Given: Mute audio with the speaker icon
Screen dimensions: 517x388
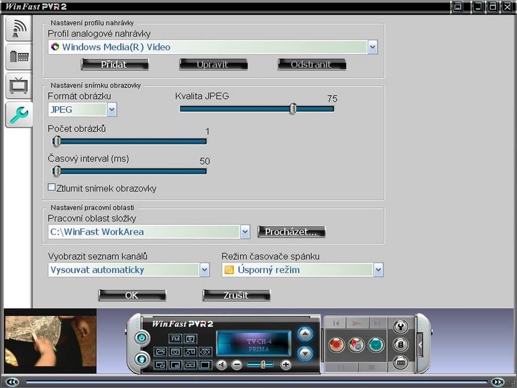Looking at the screenshot, I should (222, 365).
